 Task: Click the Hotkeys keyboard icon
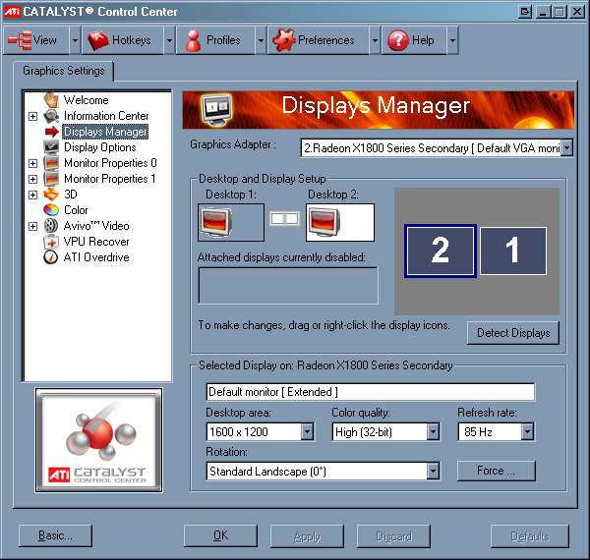point(97,40)
